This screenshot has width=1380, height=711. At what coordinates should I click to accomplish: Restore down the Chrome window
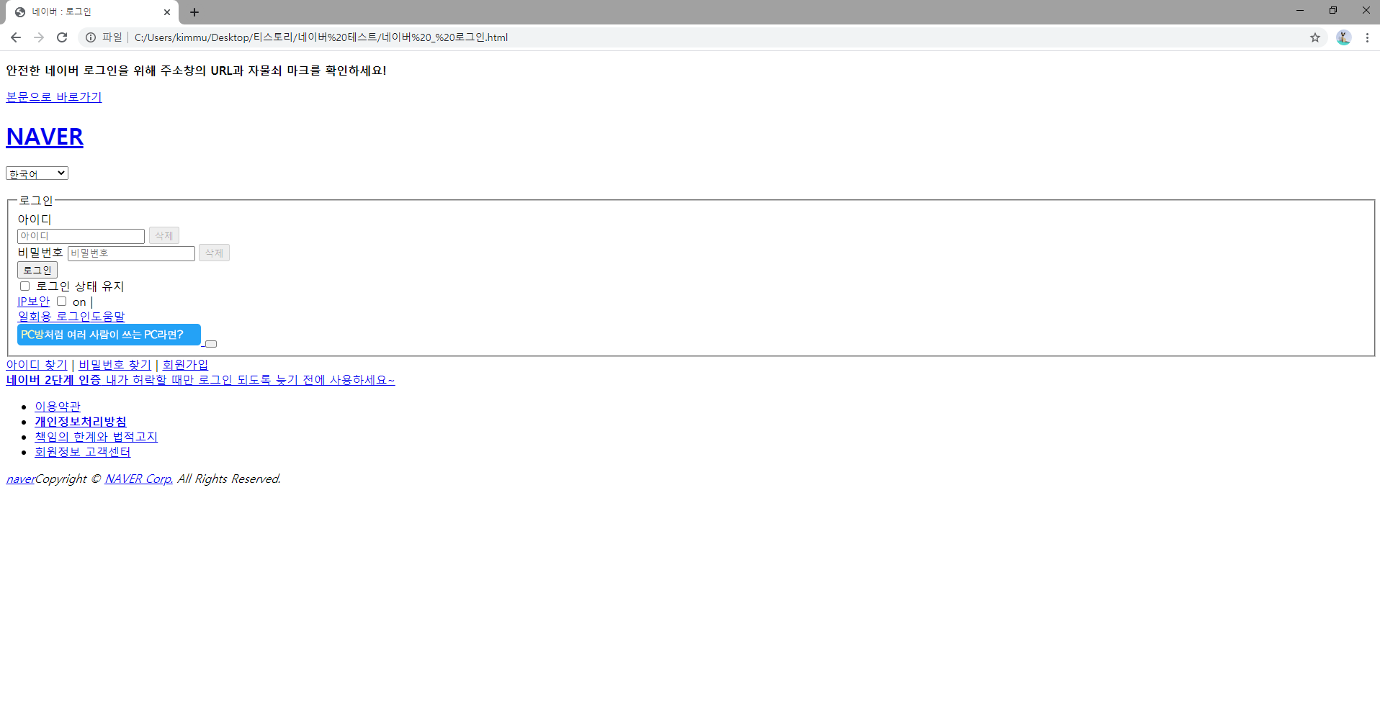click(1333, 10)
